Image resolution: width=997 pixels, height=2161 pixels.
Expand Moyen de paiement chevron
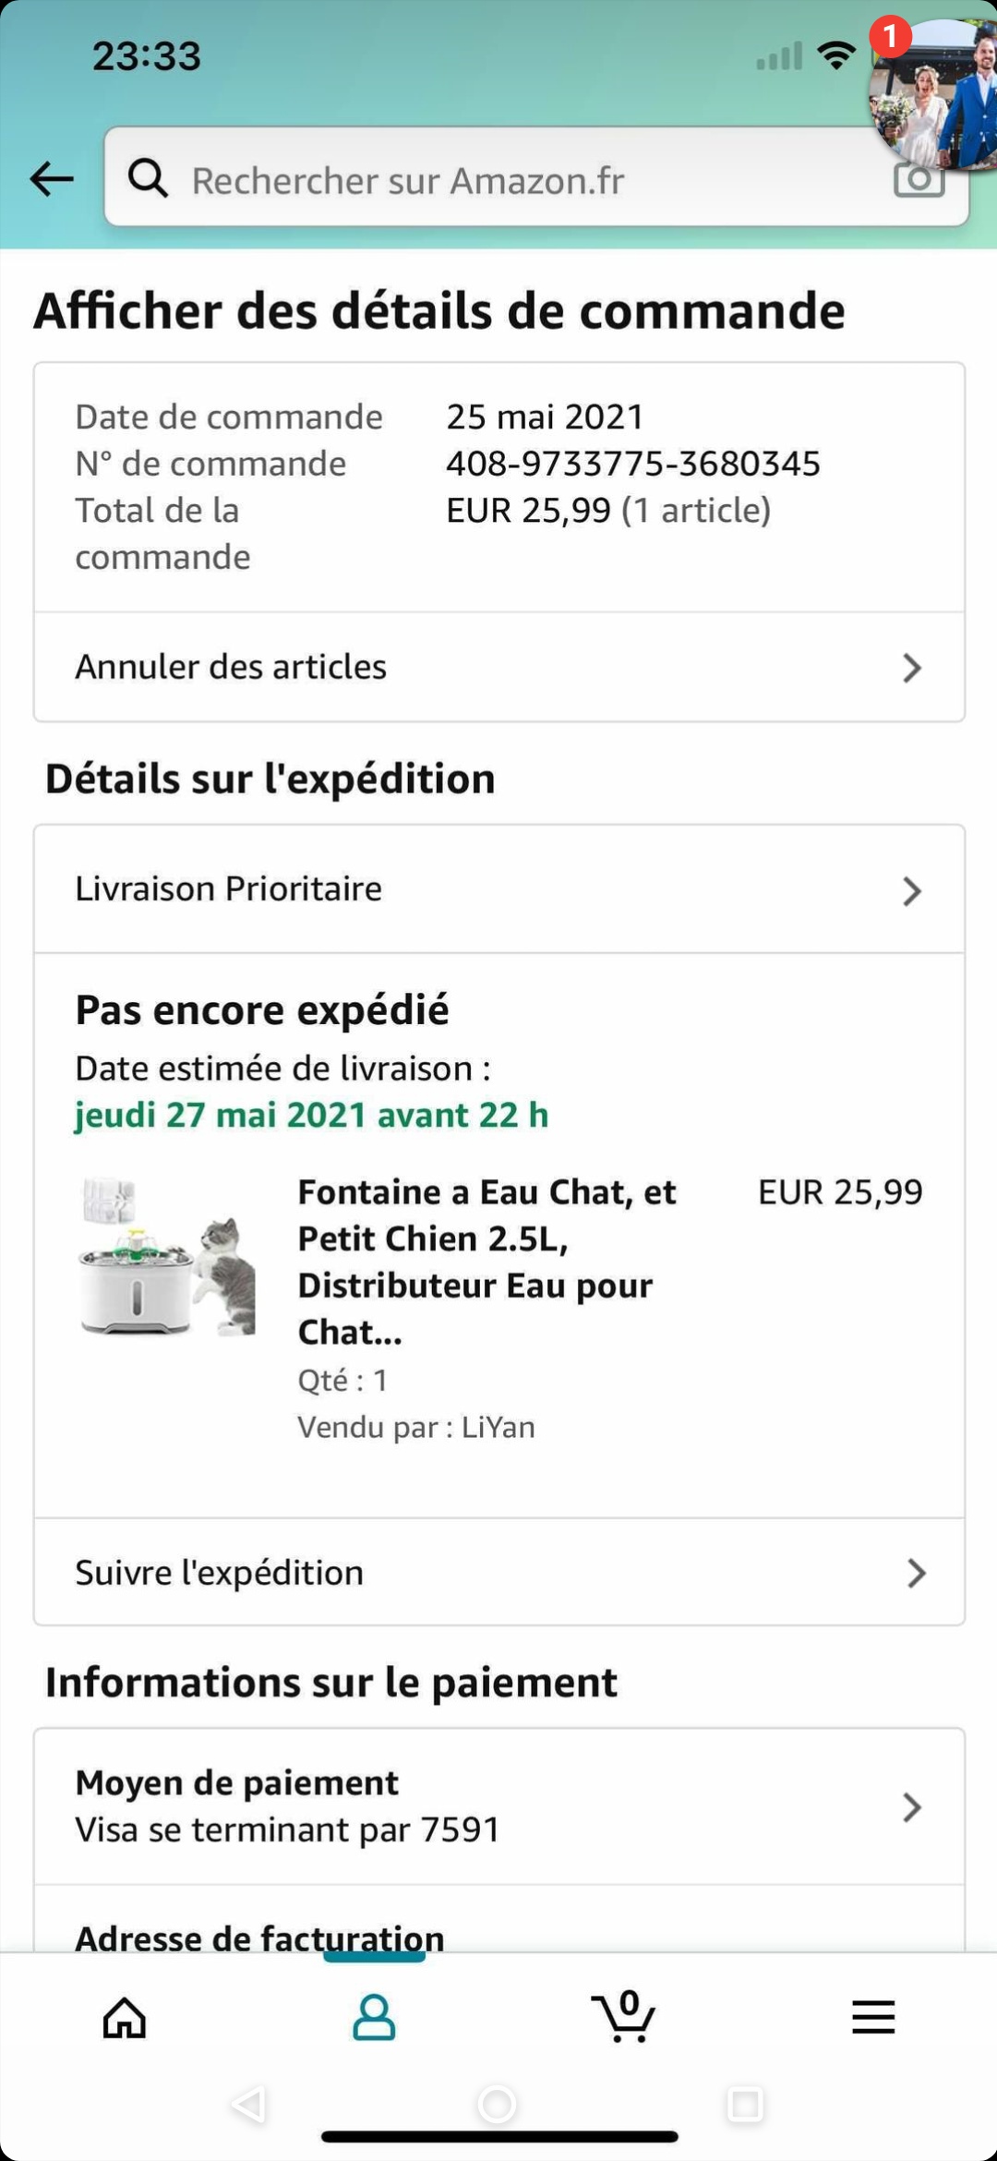click(912, 1807)
